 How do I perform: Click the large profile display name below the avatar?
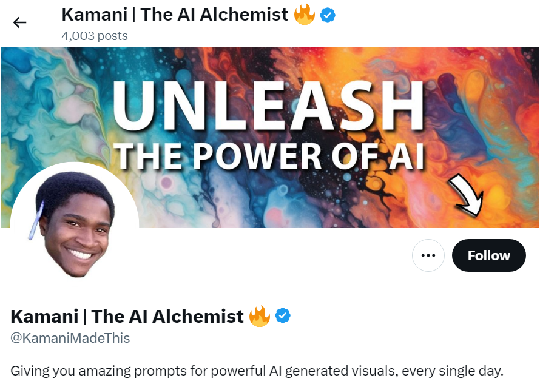click(x=127, y=316)
